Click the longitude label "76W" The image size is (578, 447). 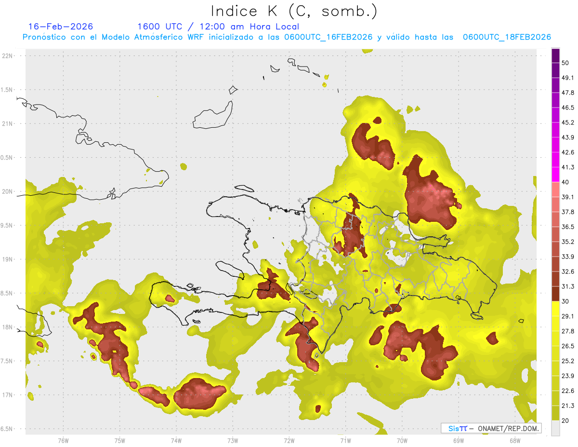tap(63, 440)
